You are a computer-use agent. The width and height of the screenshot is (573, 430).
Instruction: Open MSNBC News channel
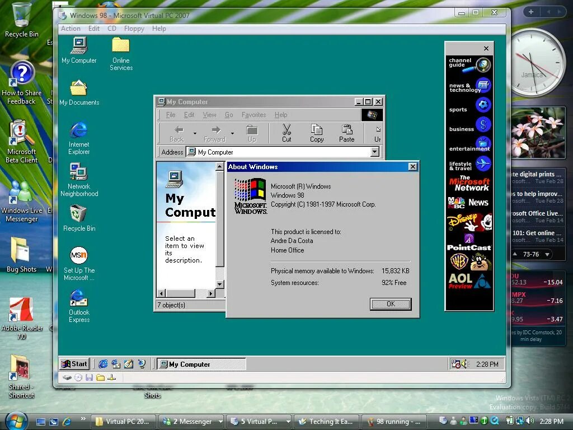click(x=469, y=202)
